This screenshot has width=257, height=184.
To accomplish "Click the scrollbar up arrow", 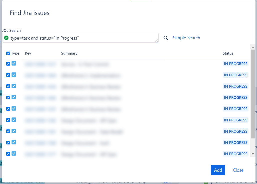I will pos(253,47).
